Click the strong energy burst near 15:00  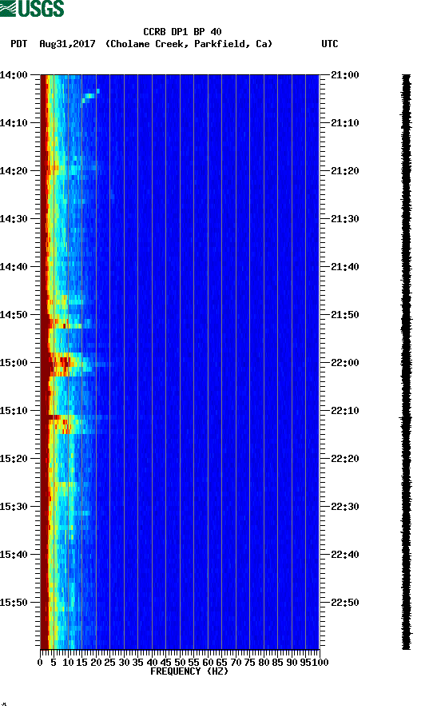(x=68, y=364)
